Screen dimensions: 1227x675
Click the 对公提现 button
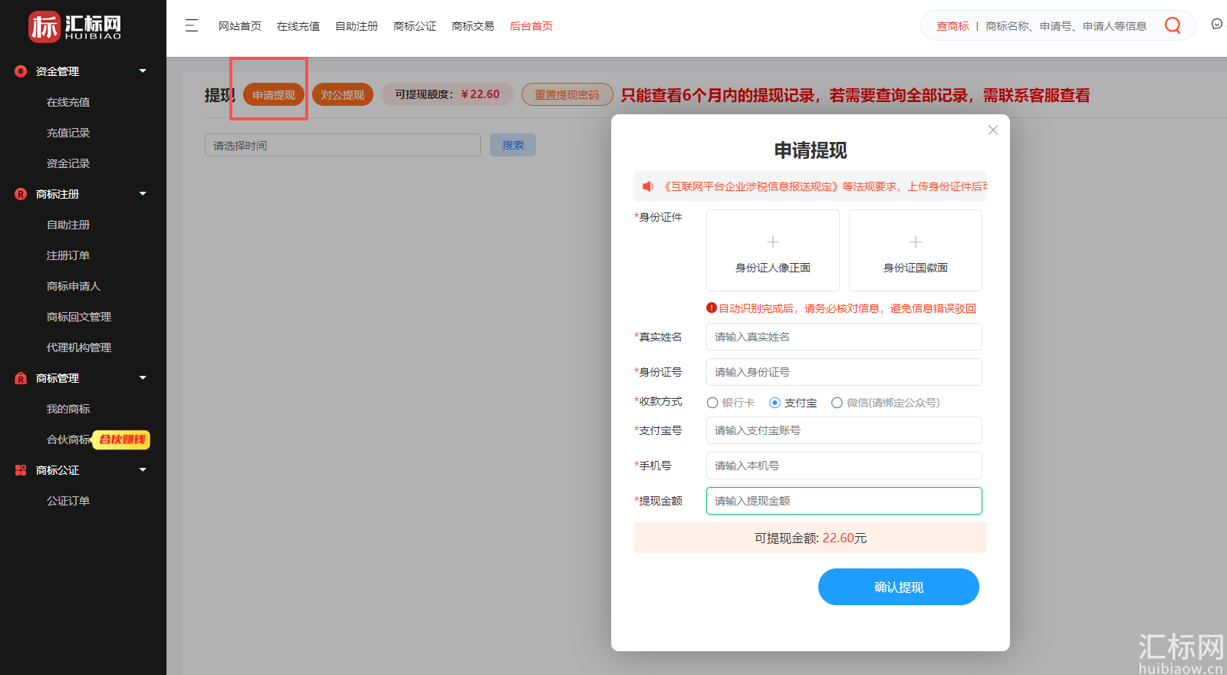point(343,94)
